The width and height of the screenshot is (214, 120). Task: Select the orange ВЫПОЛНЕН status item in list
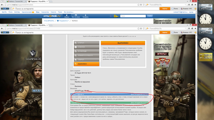pos(87,64)
